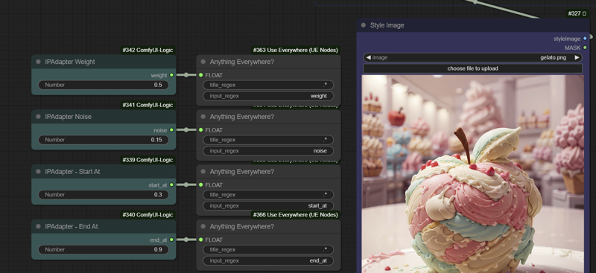The image size is (596, 273).
Task: Click the #339 ComfyUI-Logic badge
Action: tap(148, 160)
